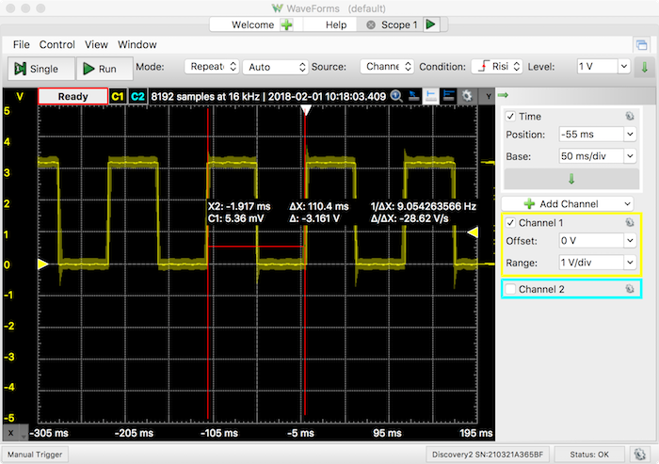Open the File menu
This screenshot has width=659, height=464.
(x=21, y=44)
